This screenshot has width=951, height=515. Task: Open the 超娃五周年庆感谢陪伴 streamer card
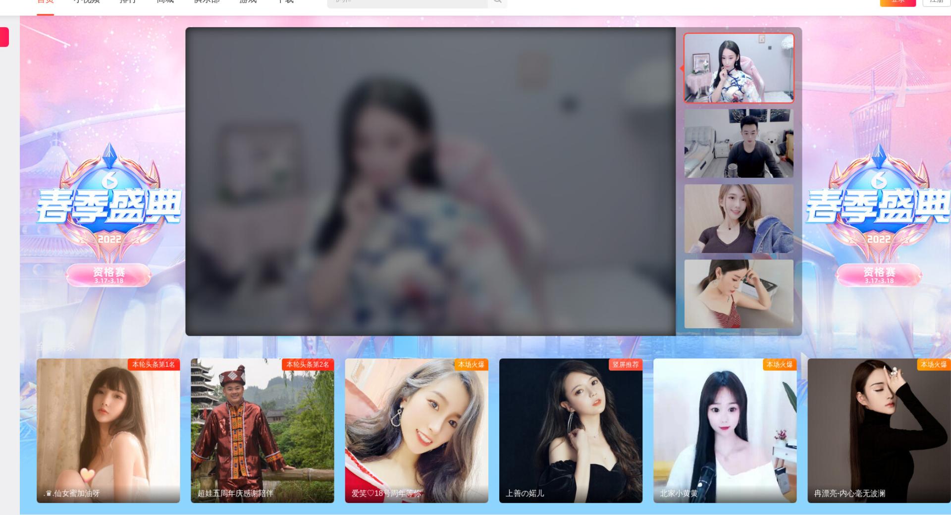(263, 430)
